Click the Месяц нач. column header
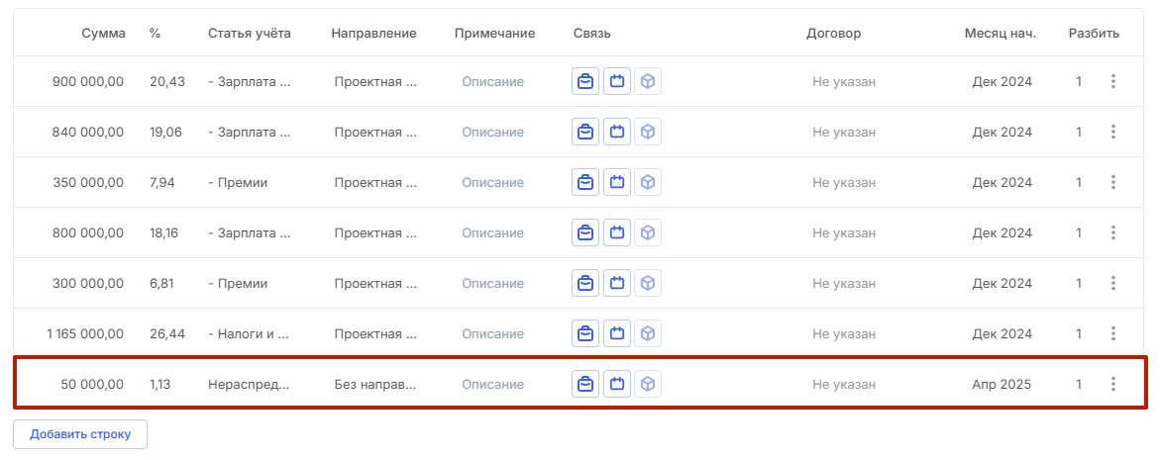 coord(999,34)
